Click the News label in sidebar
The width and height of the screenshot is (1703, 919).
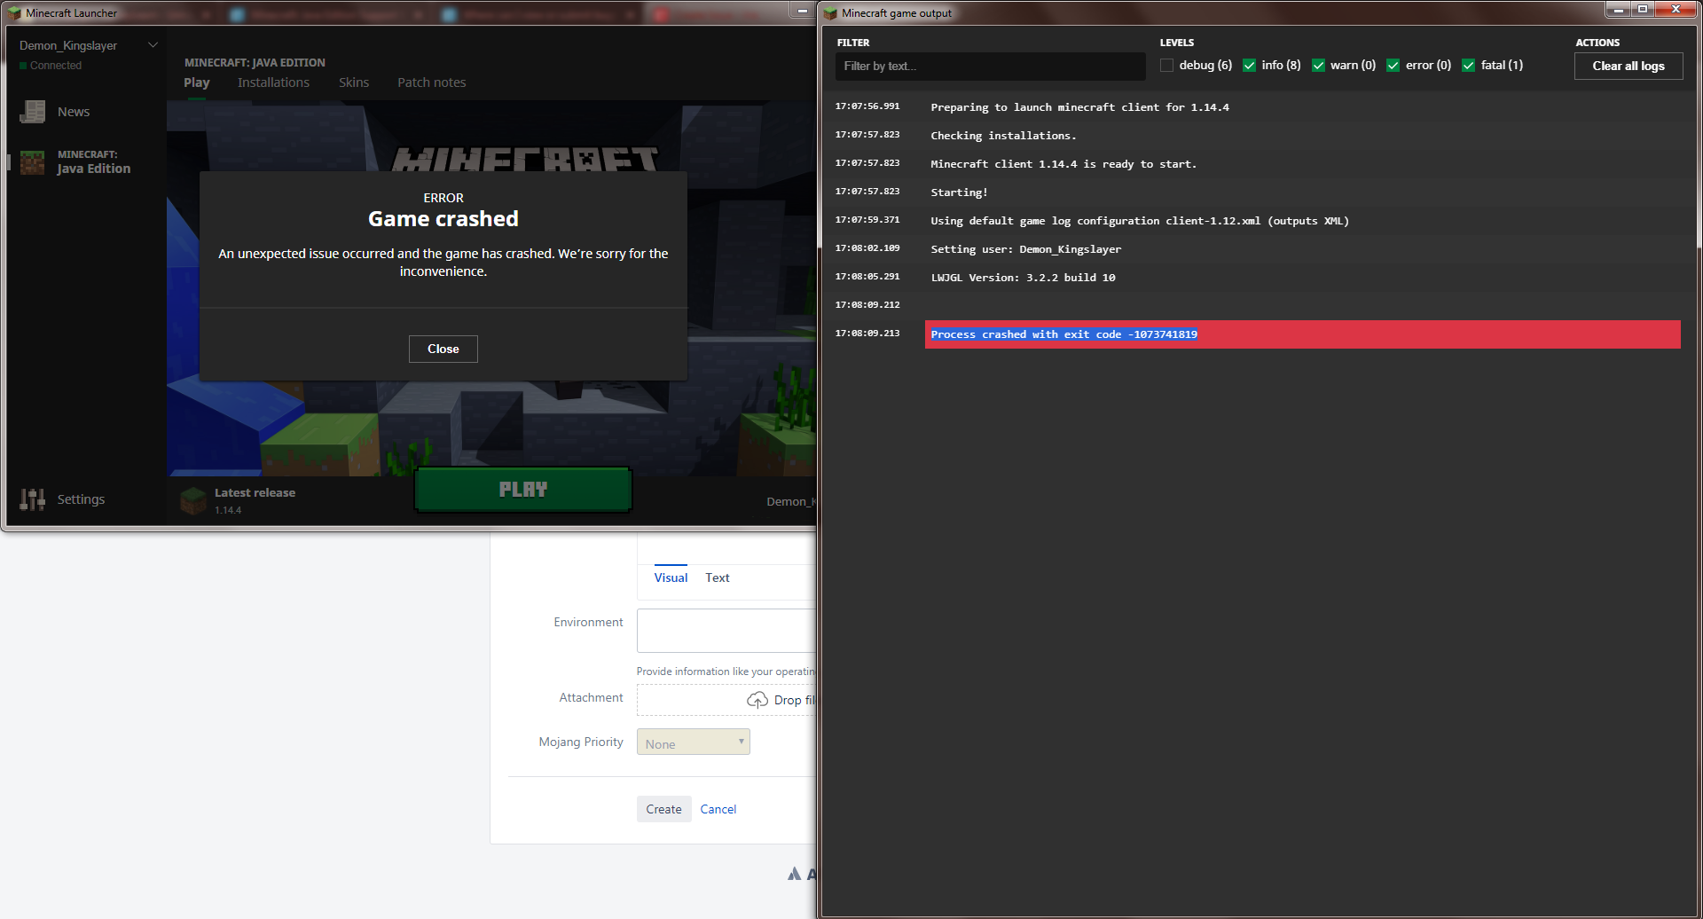pyautogui.click(x=74, y=112)
